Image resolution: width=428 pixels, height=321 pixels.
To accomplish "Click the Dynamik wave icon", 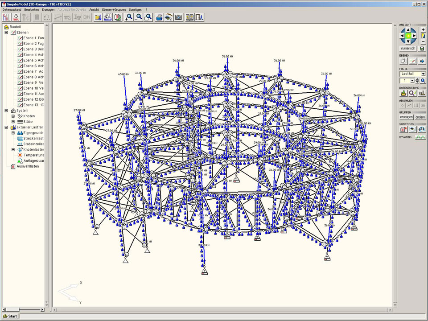I will [x=420, y=137].
